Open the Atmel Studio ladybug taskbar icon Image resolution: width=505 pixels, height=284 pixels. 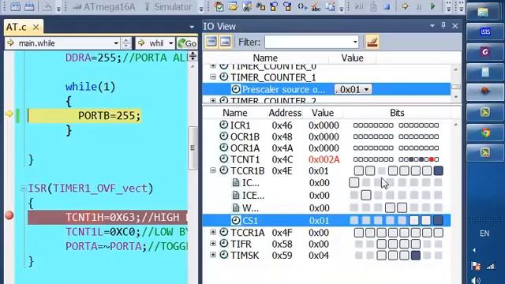(x=484, y=92)
